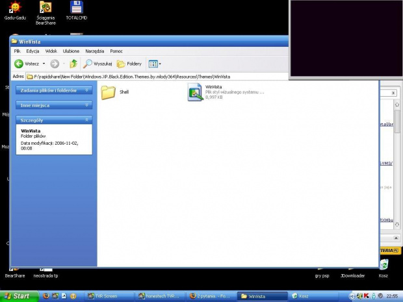Switch to TVR Screen taskbar button
Screen dimensions: 403x302
[109, 296]
